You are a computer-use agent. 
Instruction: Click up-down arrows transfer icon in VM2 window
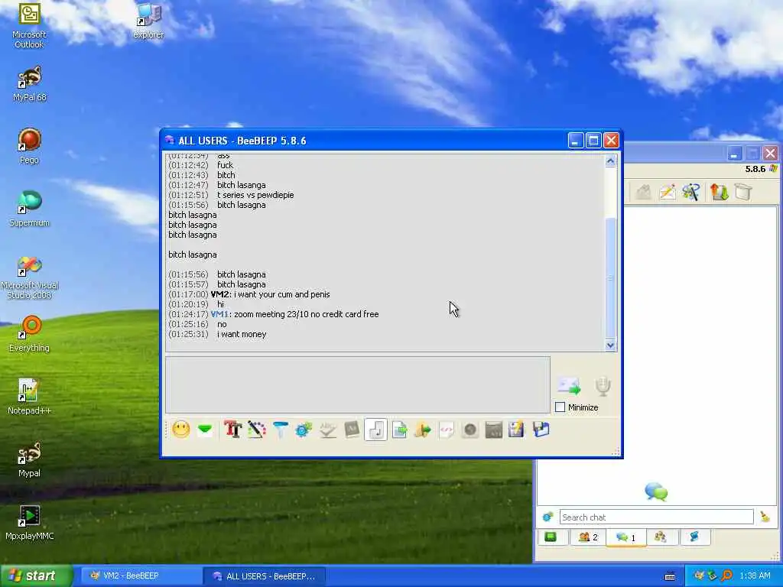pyautogui.click(x=719, y=192)
